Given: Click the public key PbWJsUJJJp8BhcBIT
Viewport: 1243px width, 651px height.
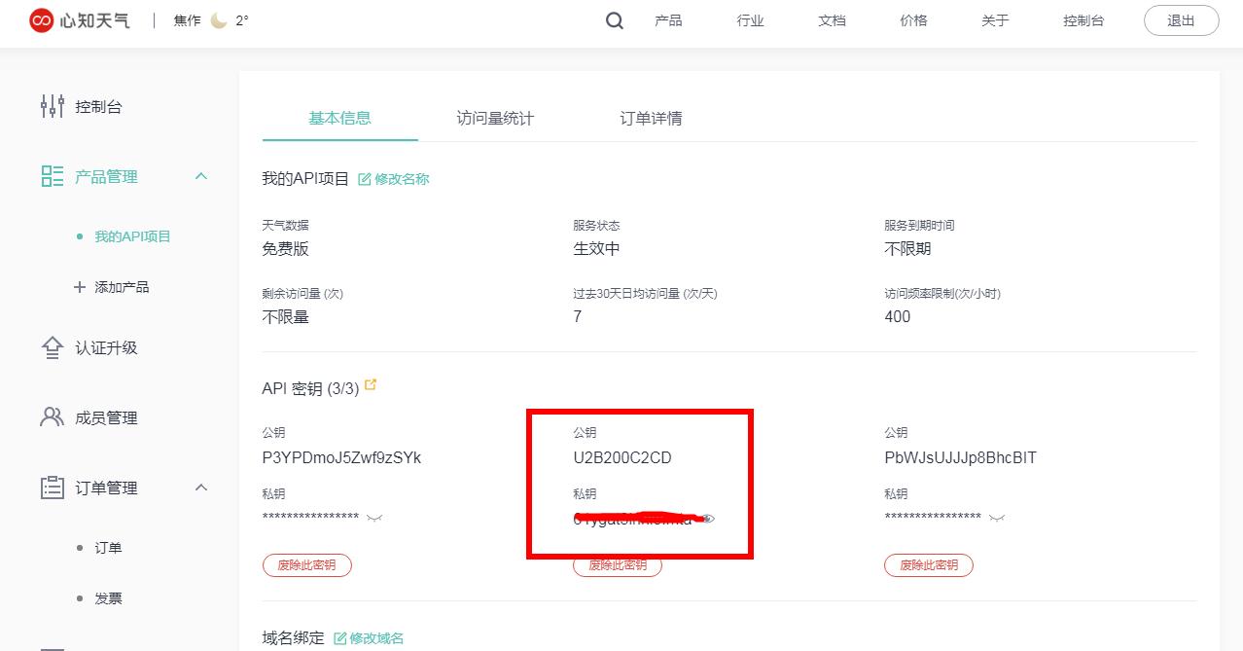Looking at the screenshot, I should pos(960,457).
